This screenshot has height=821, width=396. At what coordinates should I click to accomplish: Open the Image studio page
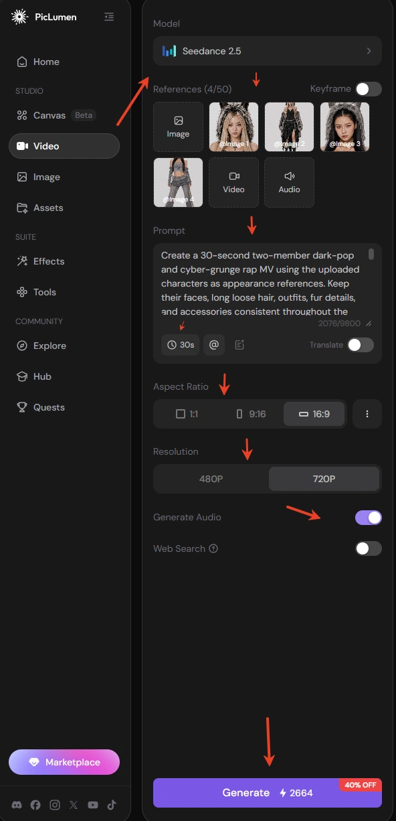(x=64, y=177)
